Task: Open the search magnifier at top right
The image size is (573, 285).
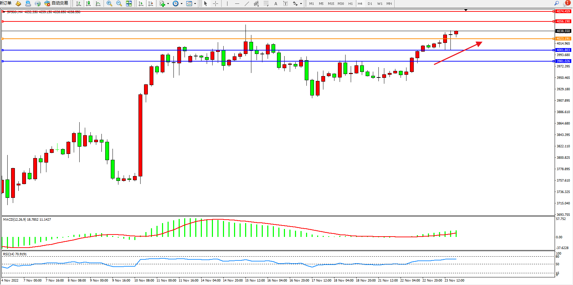Action: pos(557,3)
